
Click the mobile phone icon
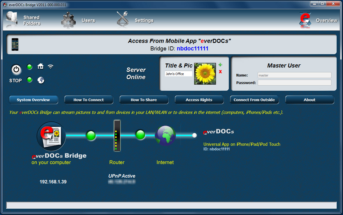(15, 44)
